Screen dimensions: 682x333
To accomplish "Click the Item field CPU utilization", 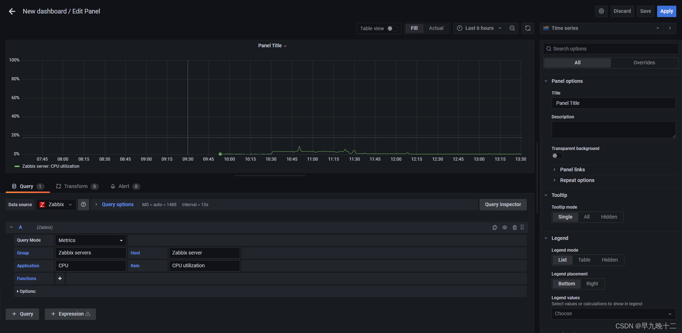I will pos(204,265).
